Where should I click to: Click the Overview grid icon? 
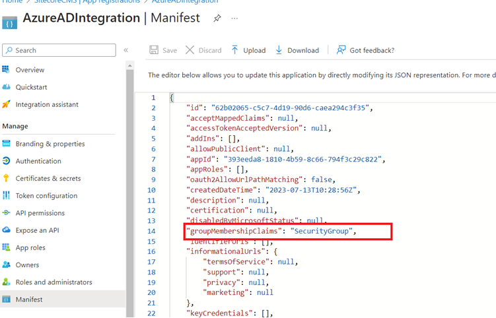(x=6, y=69)
